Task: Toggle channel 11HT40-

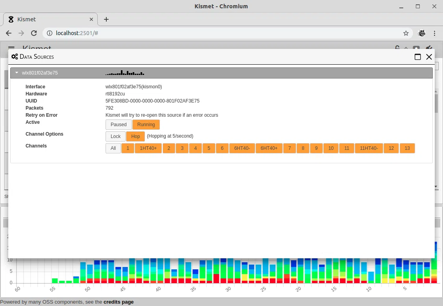Action: pos(369,148)
